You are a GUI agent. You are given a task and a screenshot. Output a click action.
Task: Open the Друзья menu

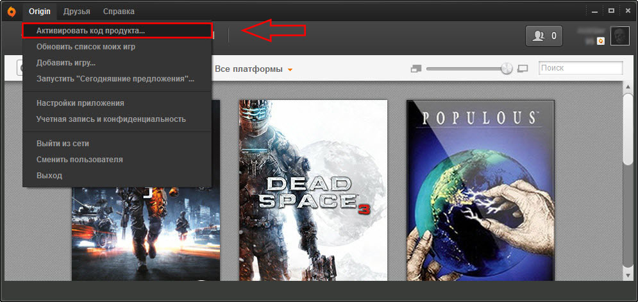[76, 12]
